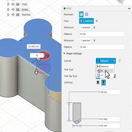132x132 pixels.
Task: Collapse the HOLE dialog header icon
Action: pyautogui.click(x=65, y=8)
